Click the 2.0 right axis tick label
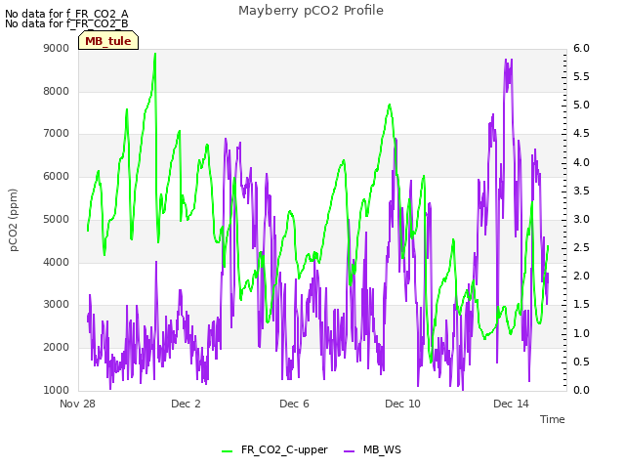 pyautogui.click(x=581, y=276)
